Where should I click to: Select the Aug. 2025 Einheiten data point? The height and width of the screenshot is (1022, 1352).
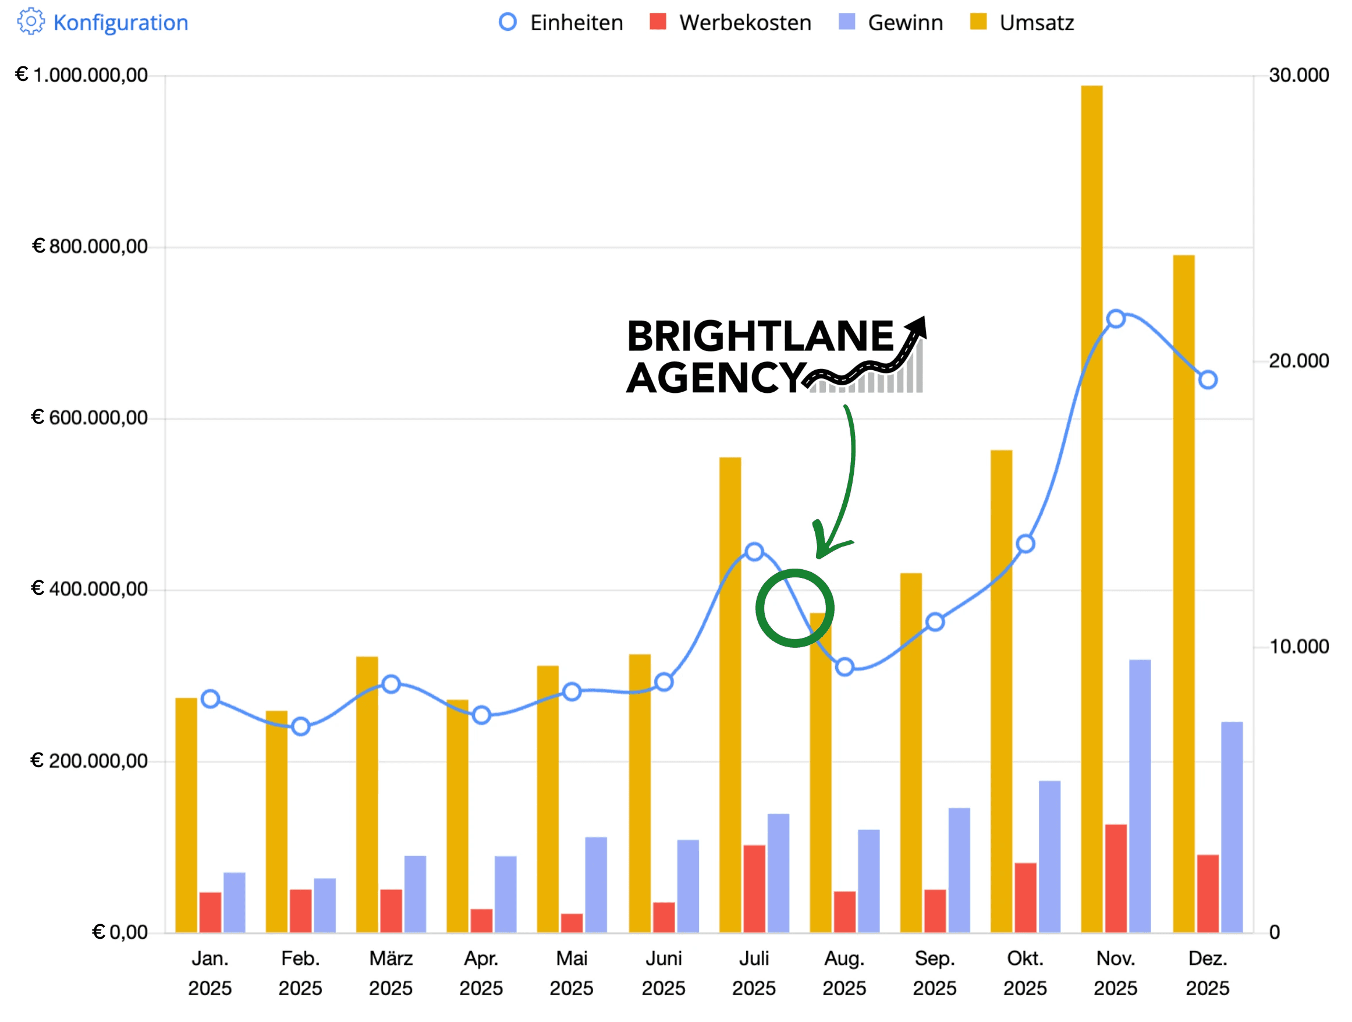844,667
